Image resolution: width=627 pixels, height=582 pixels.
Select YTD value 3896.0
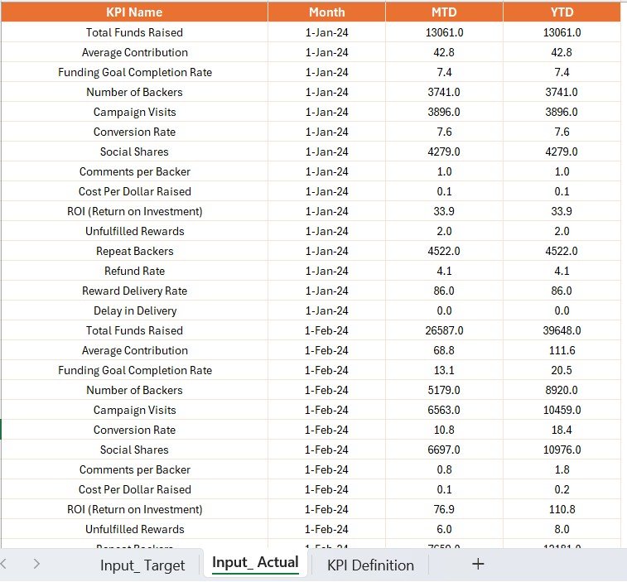click(562, 112)
